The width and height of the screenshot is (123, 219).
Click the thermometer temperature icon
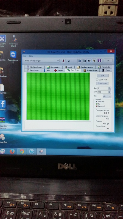point(63,61)
